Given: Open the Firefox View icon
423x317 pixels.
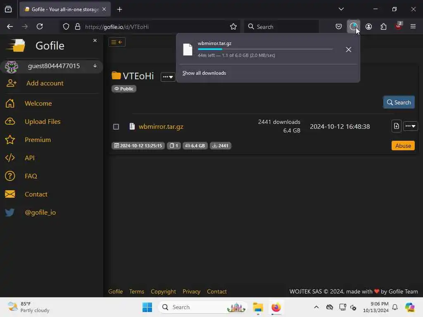Looking at the screenshot, I should [8, 9].
